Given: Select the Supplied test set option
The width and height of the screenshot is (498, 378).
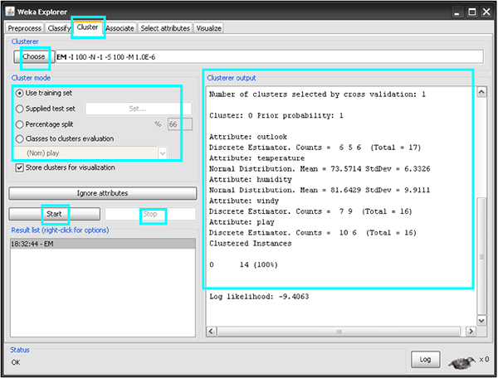Looking at the screenshot, I should [x=46, y=109].
